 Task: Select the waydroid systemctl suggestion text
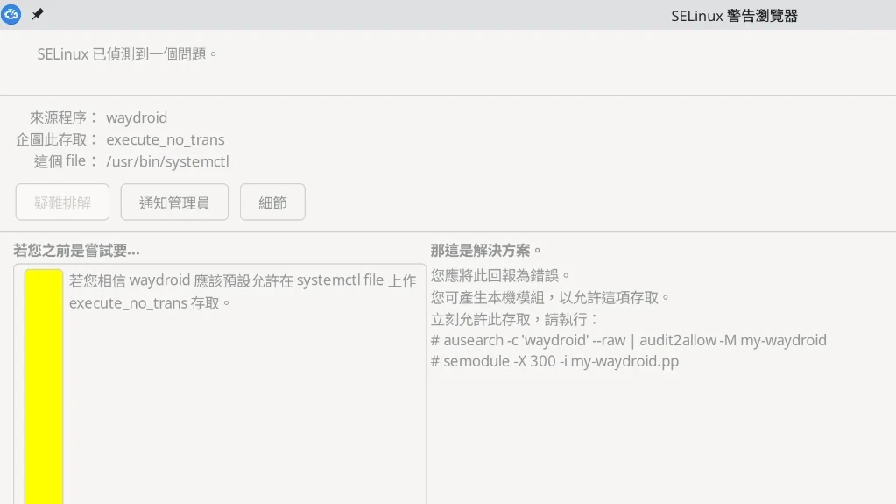[243, 292]
